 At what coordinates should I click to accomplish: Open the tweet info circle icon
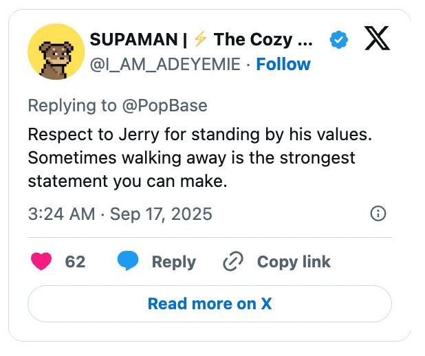coord(378,214)
